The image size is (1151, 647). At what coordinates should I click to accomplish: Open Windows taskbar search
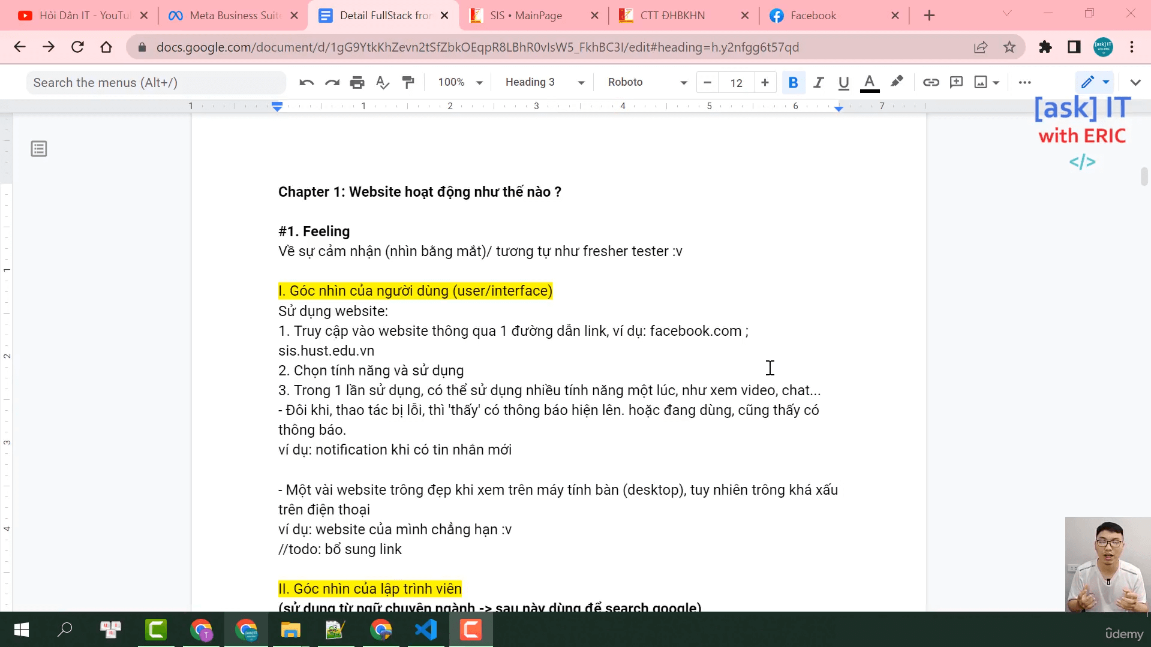tap(65, 630)
